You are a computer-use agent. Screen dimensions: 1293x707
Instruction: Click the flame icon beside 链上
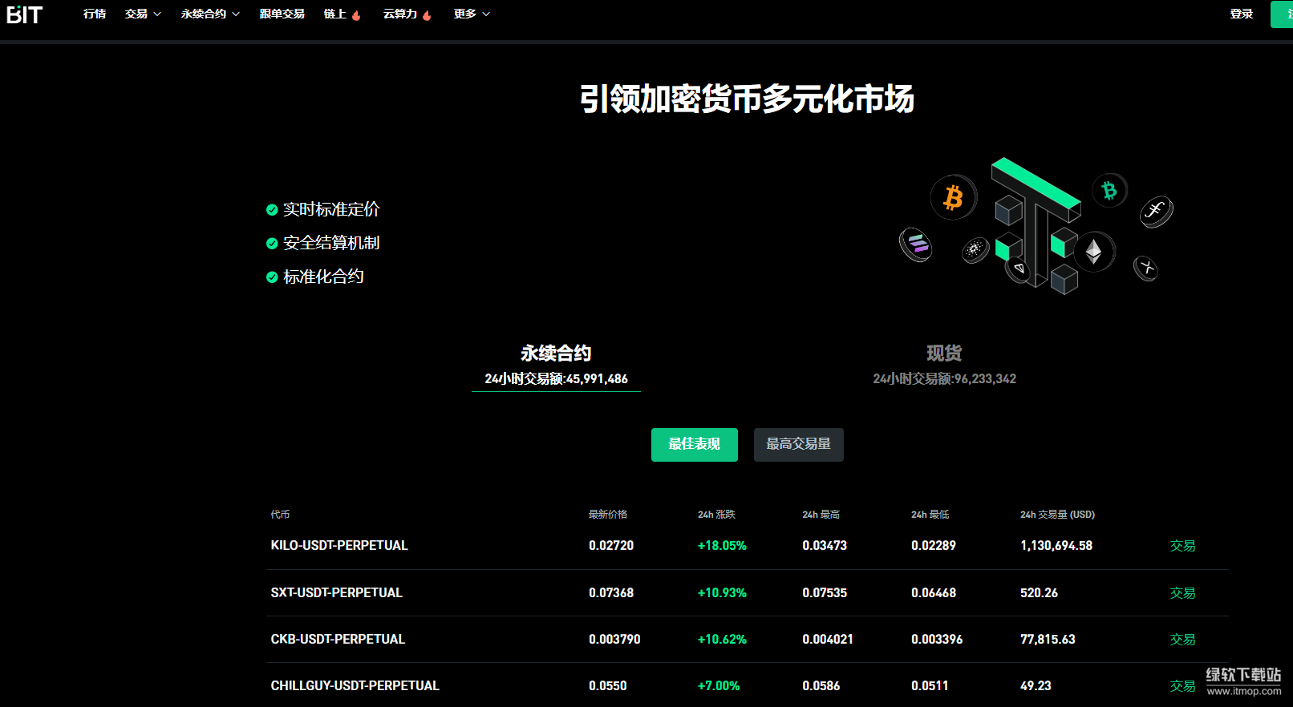(356, 15)
